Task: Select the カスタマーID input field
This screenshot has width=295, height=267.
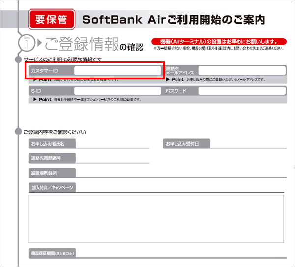Action: pos(117,70)
